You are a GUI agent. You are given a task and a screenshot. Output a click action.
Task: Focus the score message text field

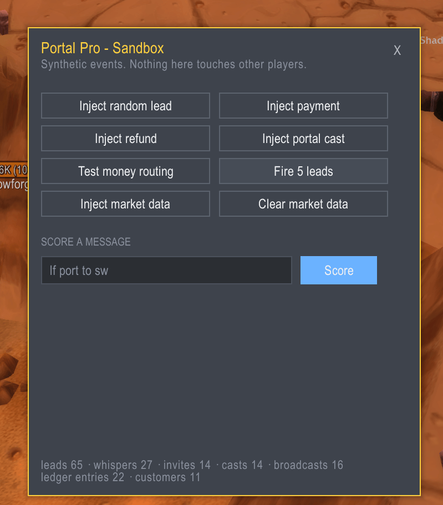click(166, 270)
